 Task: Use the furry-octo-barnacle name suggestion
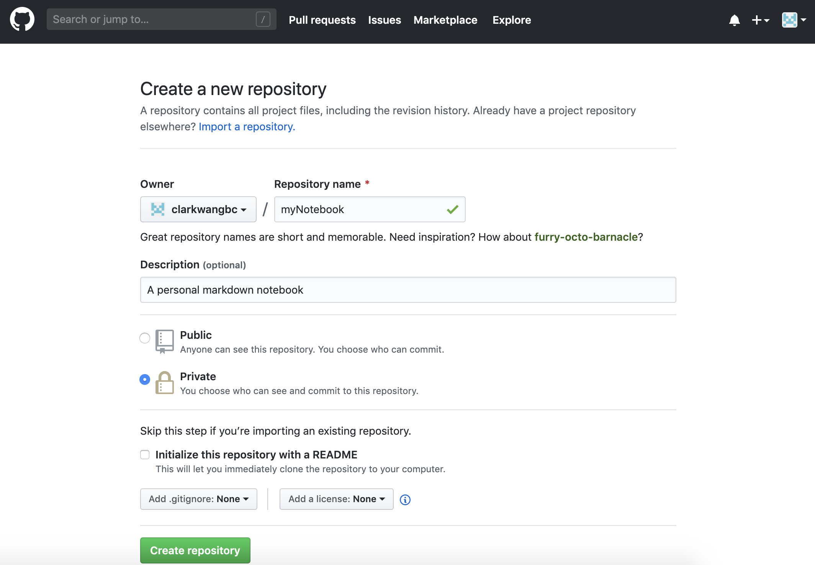[x=586, y=237]
